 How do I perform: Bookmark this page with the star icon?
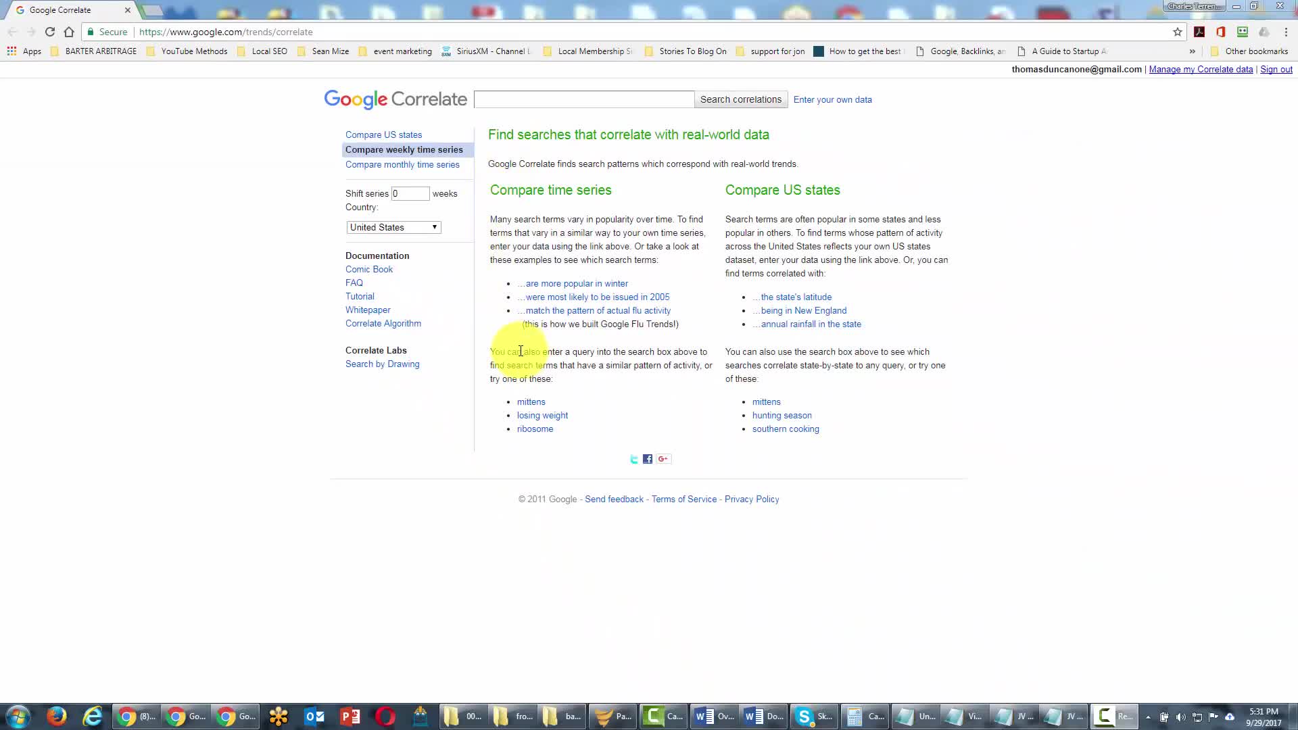click(x=1178, y=32)
